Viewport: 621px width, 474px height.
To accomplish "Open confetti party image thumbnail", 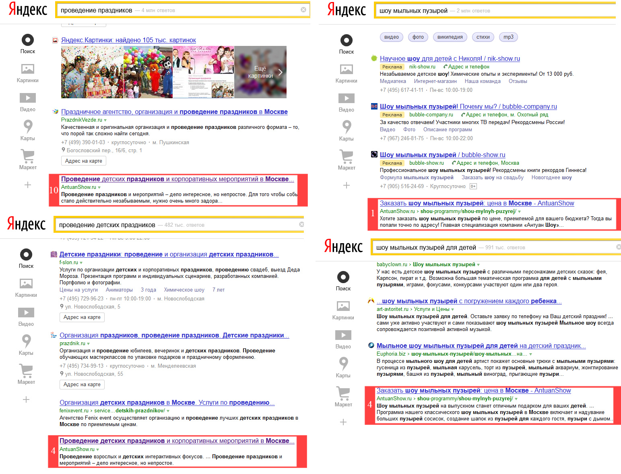I will 92,72.
